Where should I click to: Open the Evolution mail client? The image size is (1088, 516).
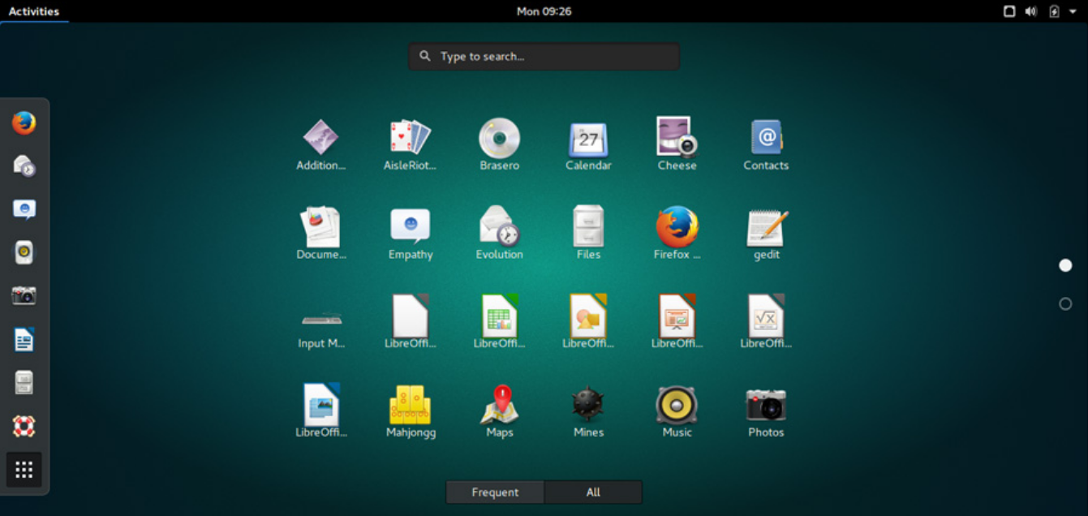(x=499, y=227)
